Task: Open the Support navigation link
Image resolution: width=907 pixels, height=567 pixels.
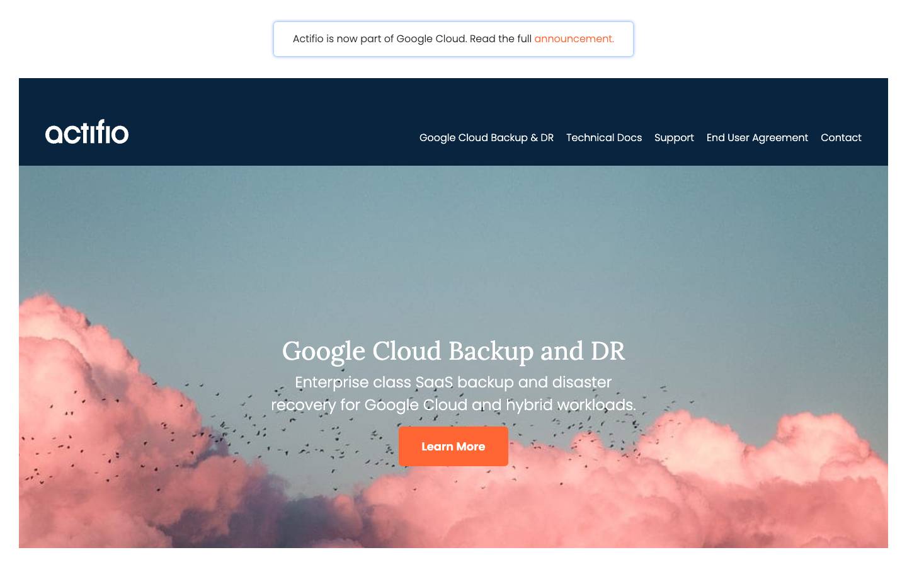Action: 674,137
